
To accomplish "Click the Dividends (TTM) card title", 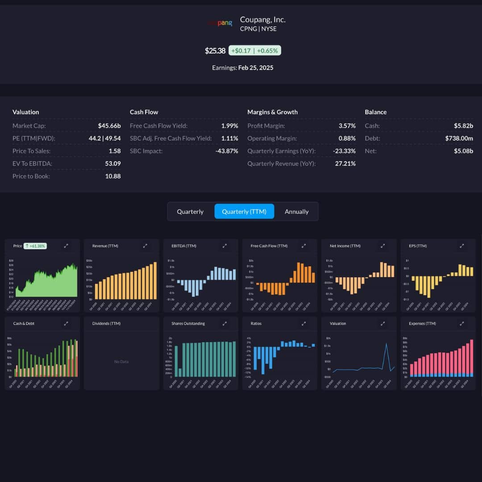I will pyautogui.click(x=106, y=324).
